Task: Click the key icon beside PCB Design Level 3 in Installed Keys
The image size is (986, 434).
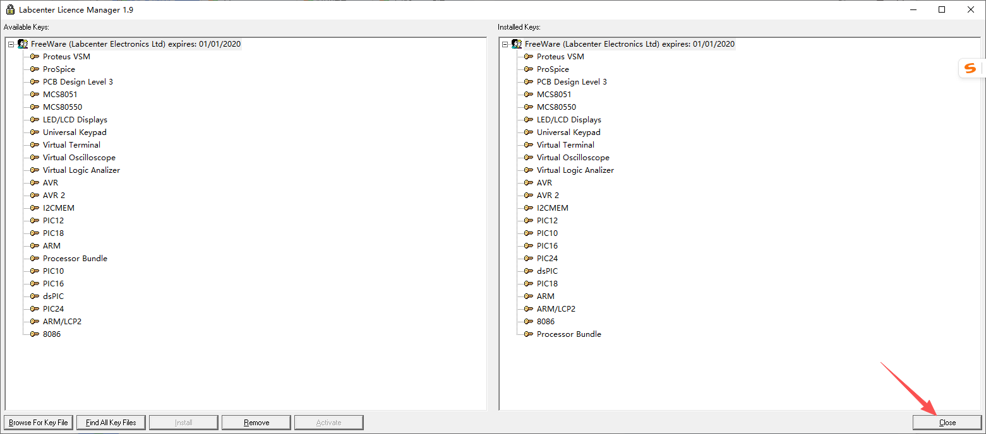Action: pyautogui.click(x=529, y=82)
